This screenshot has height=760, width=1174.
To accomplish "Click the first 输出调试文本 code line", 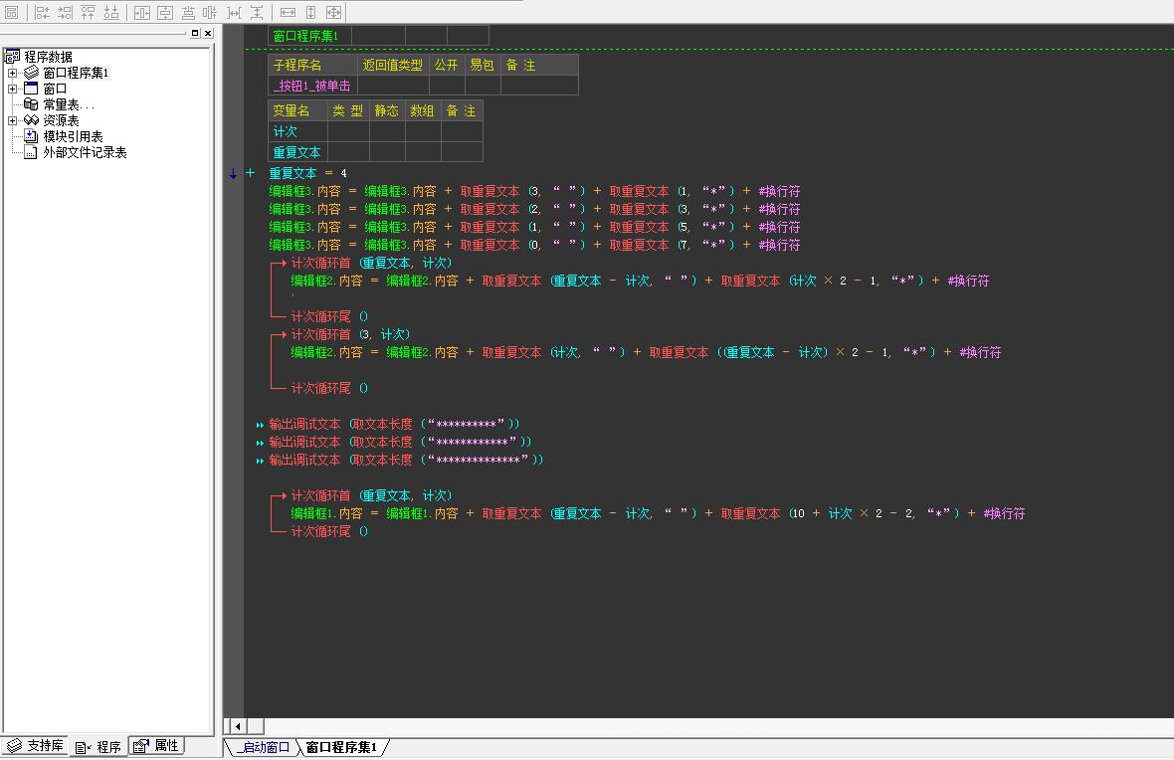I will [394, 425].
